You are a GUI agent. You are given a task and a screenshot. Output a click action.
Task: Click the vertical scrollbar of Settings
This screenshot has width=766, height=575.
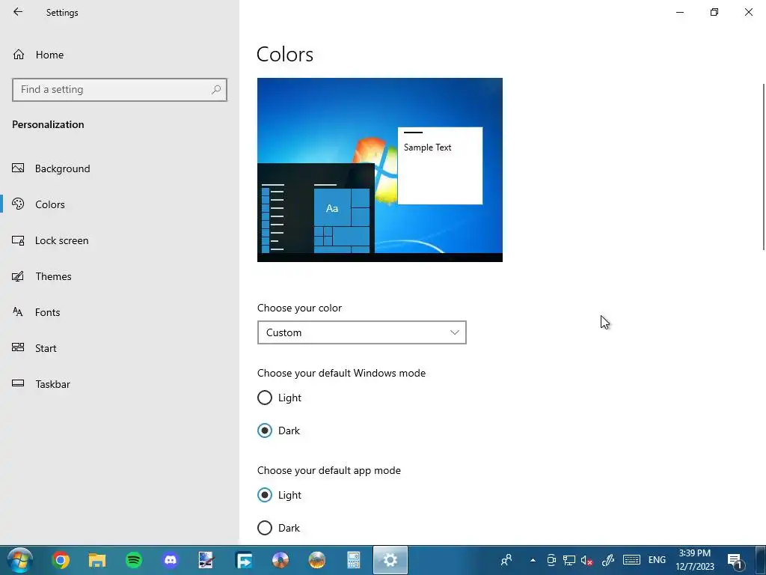(x=763, y=167)
